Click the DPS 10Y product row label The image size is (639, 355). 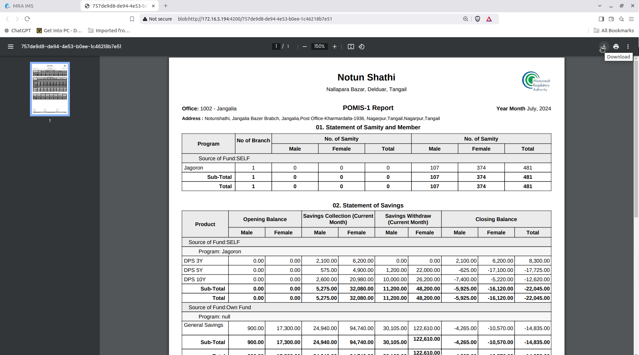tap(195, 280)
